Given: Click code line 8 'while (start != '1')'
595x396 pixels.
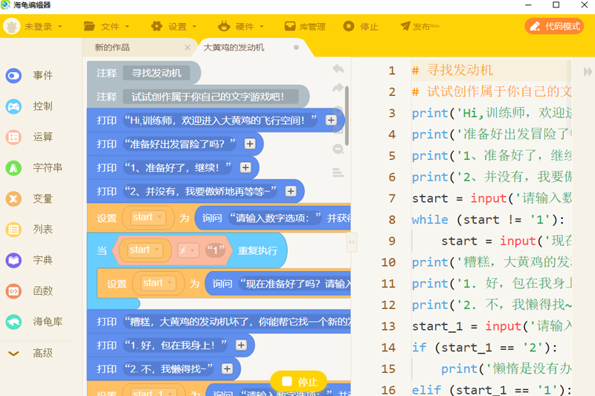Looking at the screenshot, I should click(489, 220).
